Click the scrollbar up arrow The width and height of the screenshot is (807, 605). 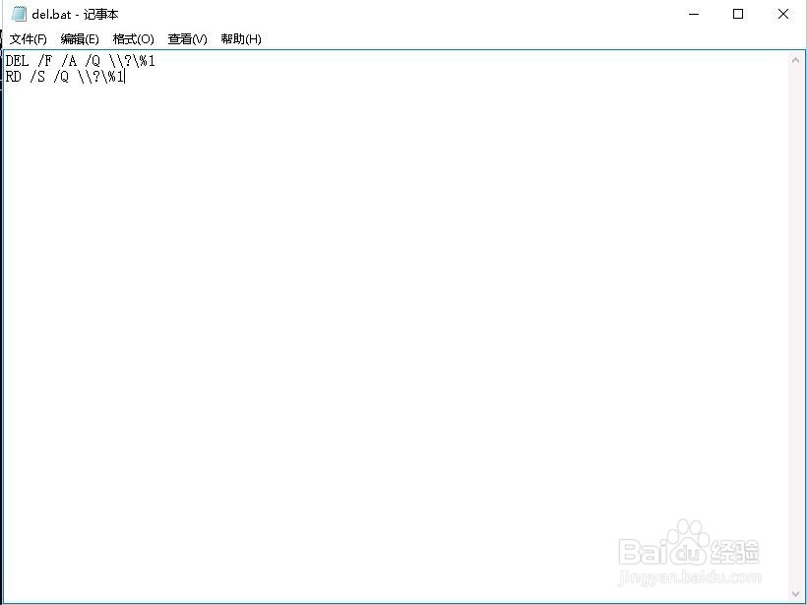coord(797,59)
